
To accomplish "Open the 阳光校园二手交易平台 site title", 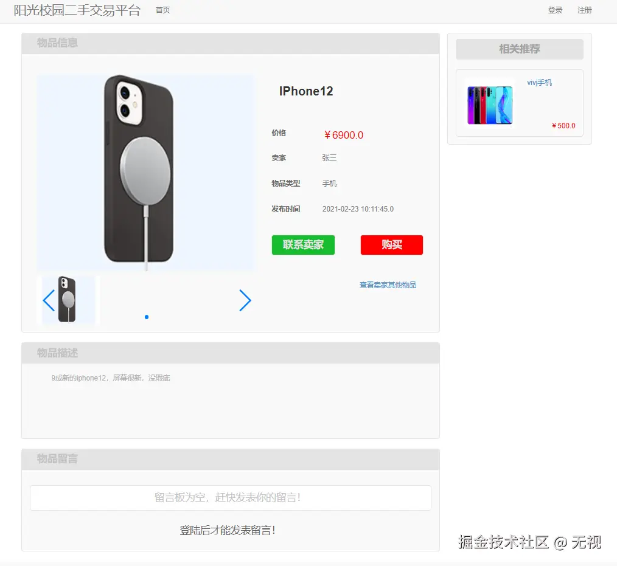I will 77,10.
